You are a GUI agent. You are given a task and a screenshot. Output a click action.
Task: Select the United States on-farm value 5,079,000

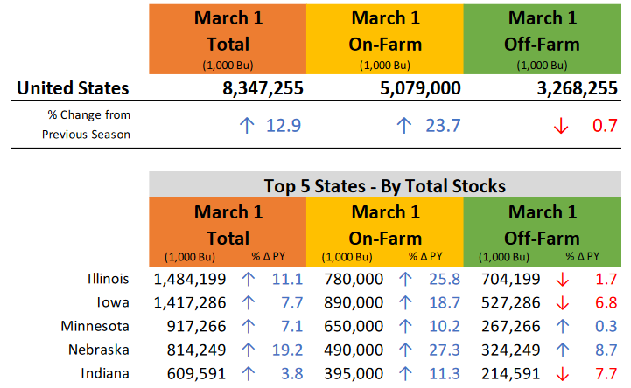[420, 88]
